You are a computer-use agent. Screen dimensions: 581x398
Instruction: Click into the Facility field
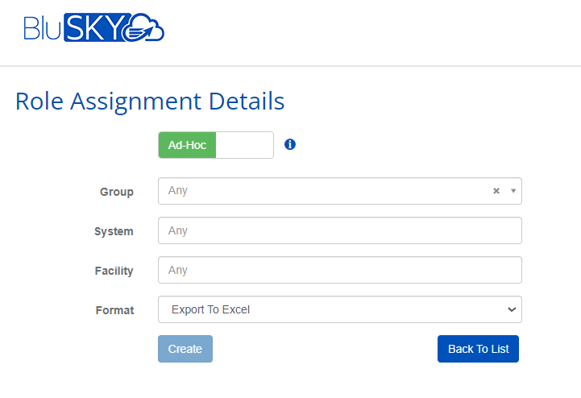pyautogui.click(x=340, y=270)
